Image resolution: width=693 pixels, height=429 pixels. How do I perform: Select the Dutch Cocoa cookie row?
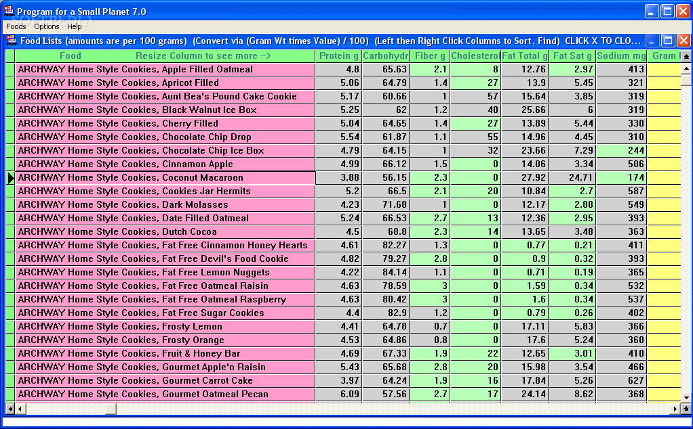(165, 231)
